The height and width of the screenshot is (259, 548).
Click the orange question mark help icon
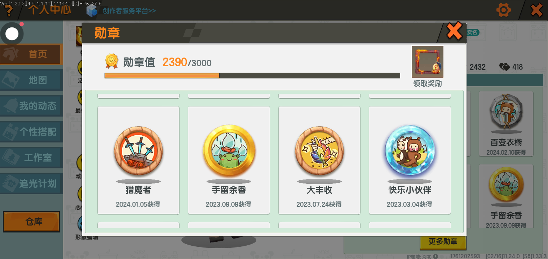click(8, 10)
